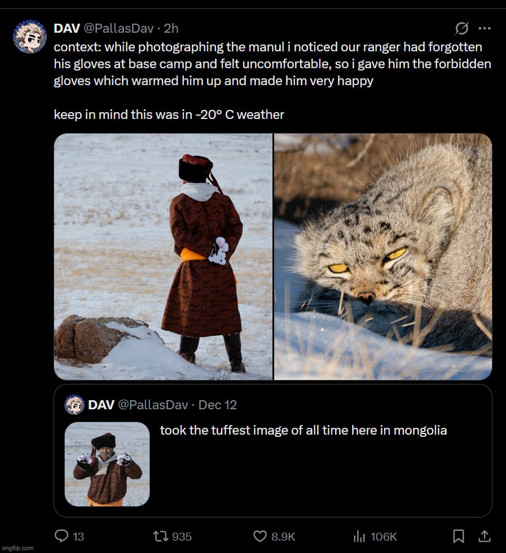Like the post with heart icon
Image resolution: width=506 pixels, height=553 pixels.
260,537
